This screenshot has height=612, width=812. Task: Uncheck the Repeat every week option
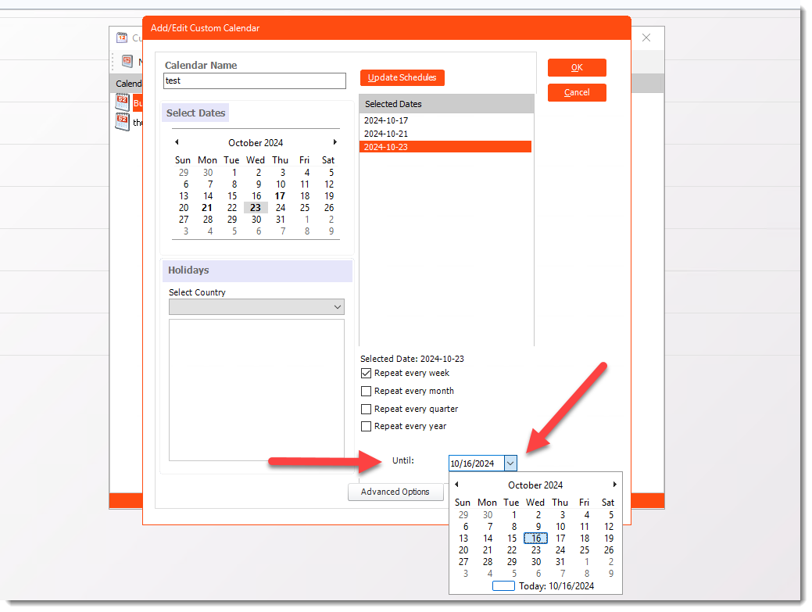tap(367, 373)
